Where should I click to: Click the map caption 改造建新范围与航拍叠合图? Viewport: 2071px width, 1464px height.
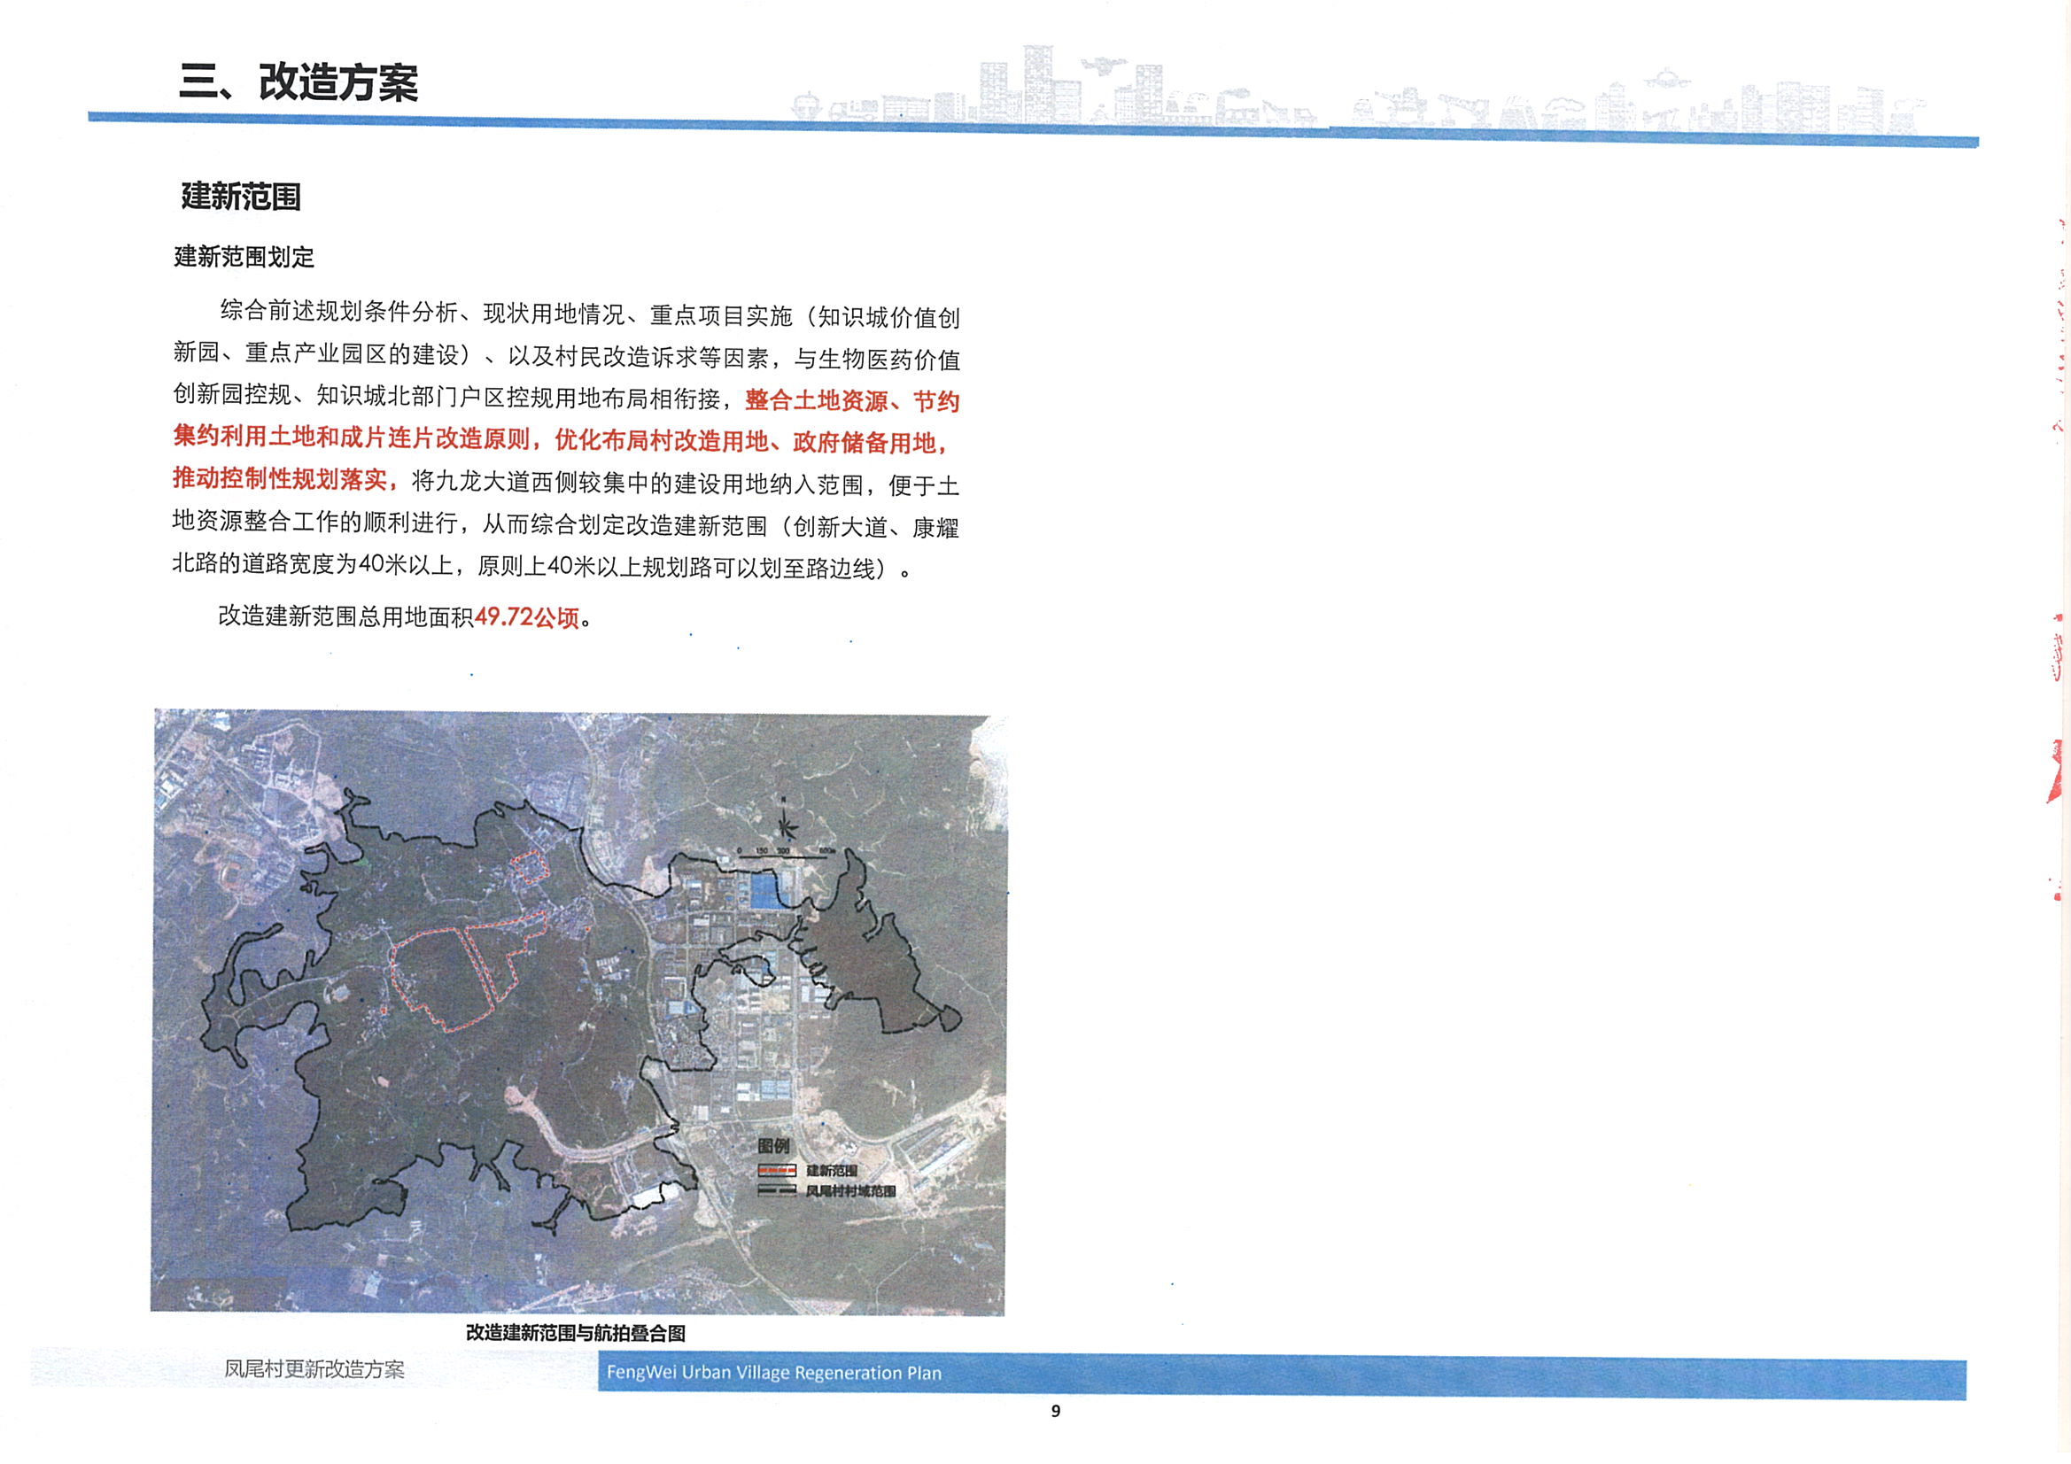pyautogui.click(x=576, y=1332)
